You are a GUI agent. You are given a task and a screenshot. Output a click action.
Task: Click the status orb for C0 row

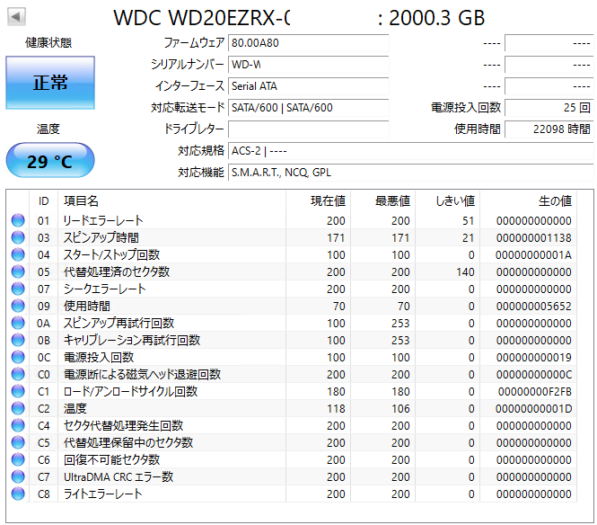coord(18,374)
